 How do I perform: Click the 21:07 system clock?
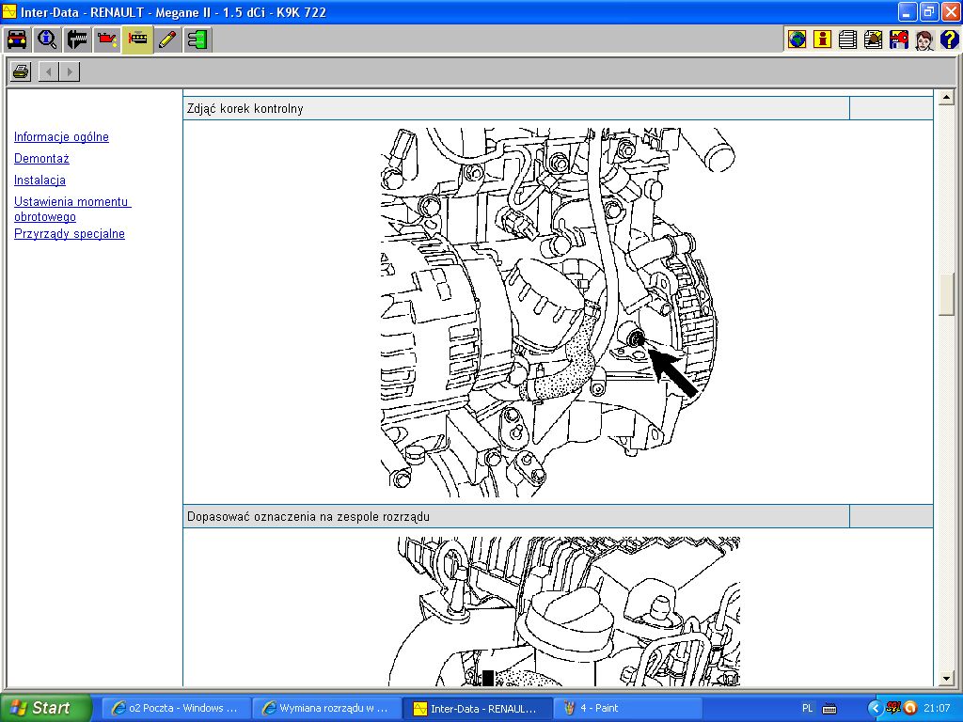[937, 708]
